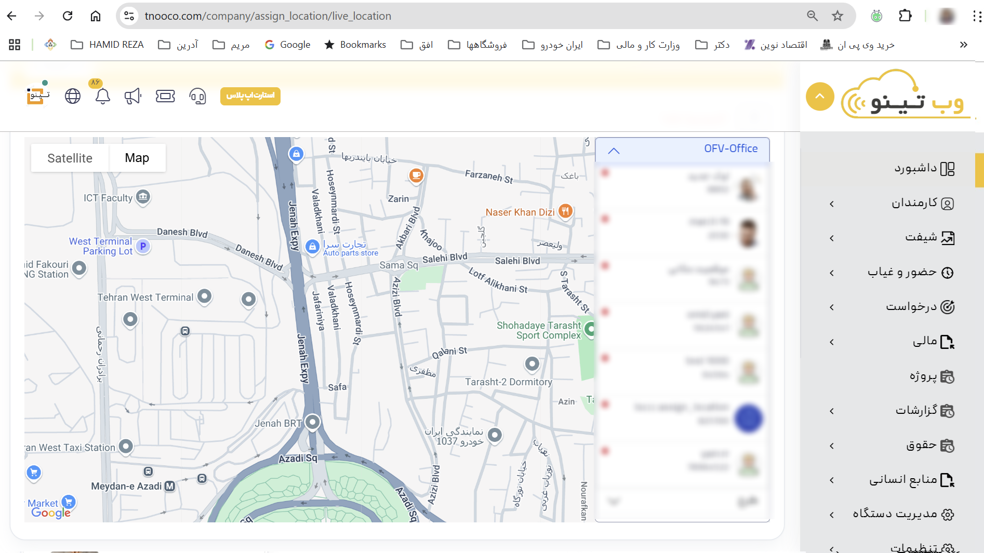Image resolution: width=984 pixels, height=553 pixels.
Task: Click the yellow sidebar collapse arrow button
Action: 819,97
